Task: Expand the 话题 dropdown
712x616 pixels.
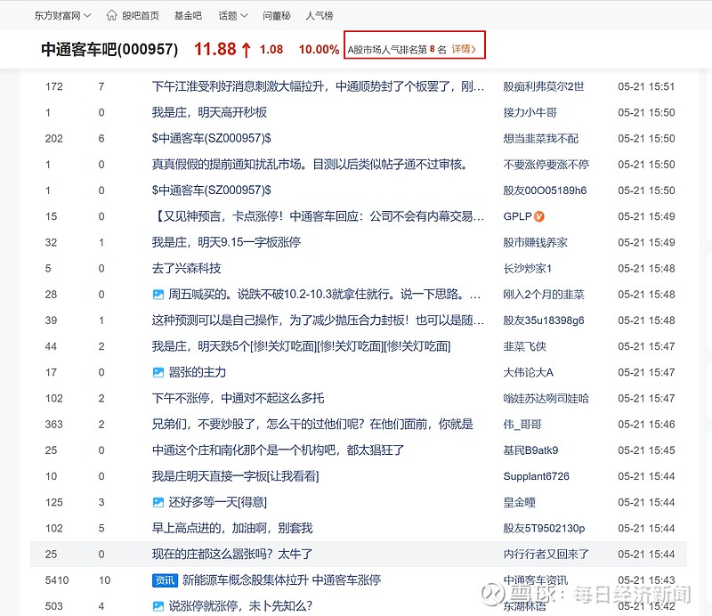Action: click(x=229, y=15)
